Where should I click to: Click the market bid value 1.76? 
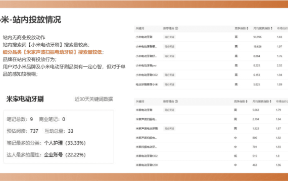coord(279,56)
